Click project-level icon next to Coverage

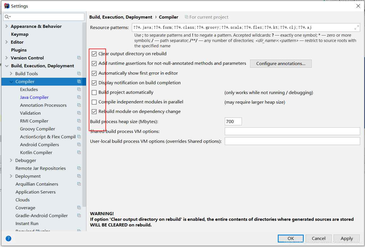click(79, 208)
